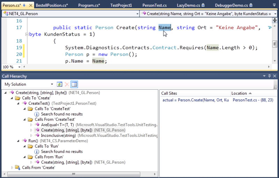Open the NET4_GL.Person class dropdown
279x178 pixels.
pyautogui.click(x=137, y=14)
